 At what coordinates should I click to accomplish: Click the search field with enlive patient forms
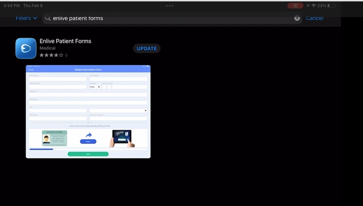172,18
